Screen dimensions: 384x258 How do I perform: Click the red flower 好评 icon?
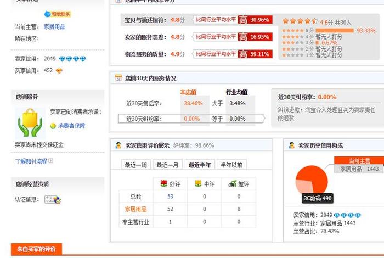(x=163, y=183)
